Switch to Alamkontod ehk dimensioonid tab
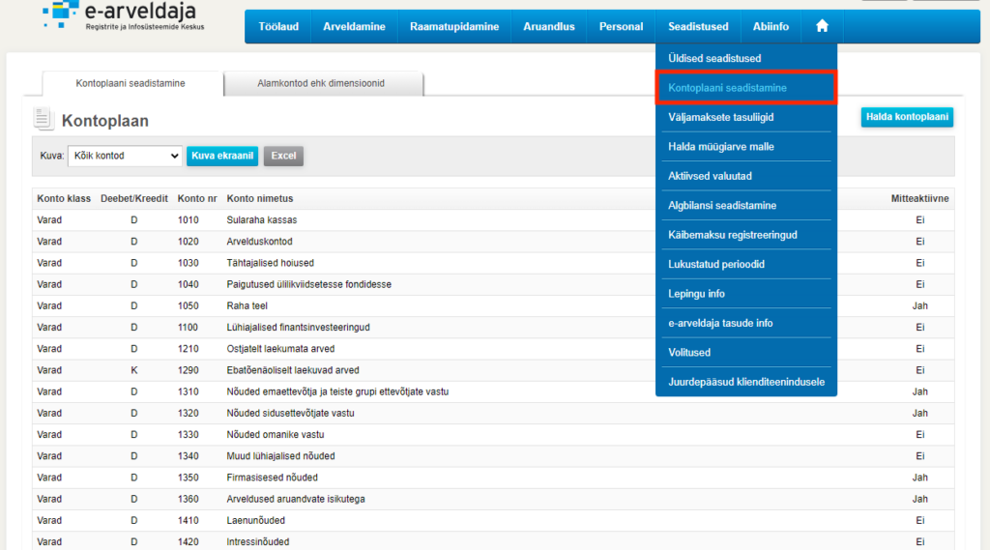 [x=321, y=84]
